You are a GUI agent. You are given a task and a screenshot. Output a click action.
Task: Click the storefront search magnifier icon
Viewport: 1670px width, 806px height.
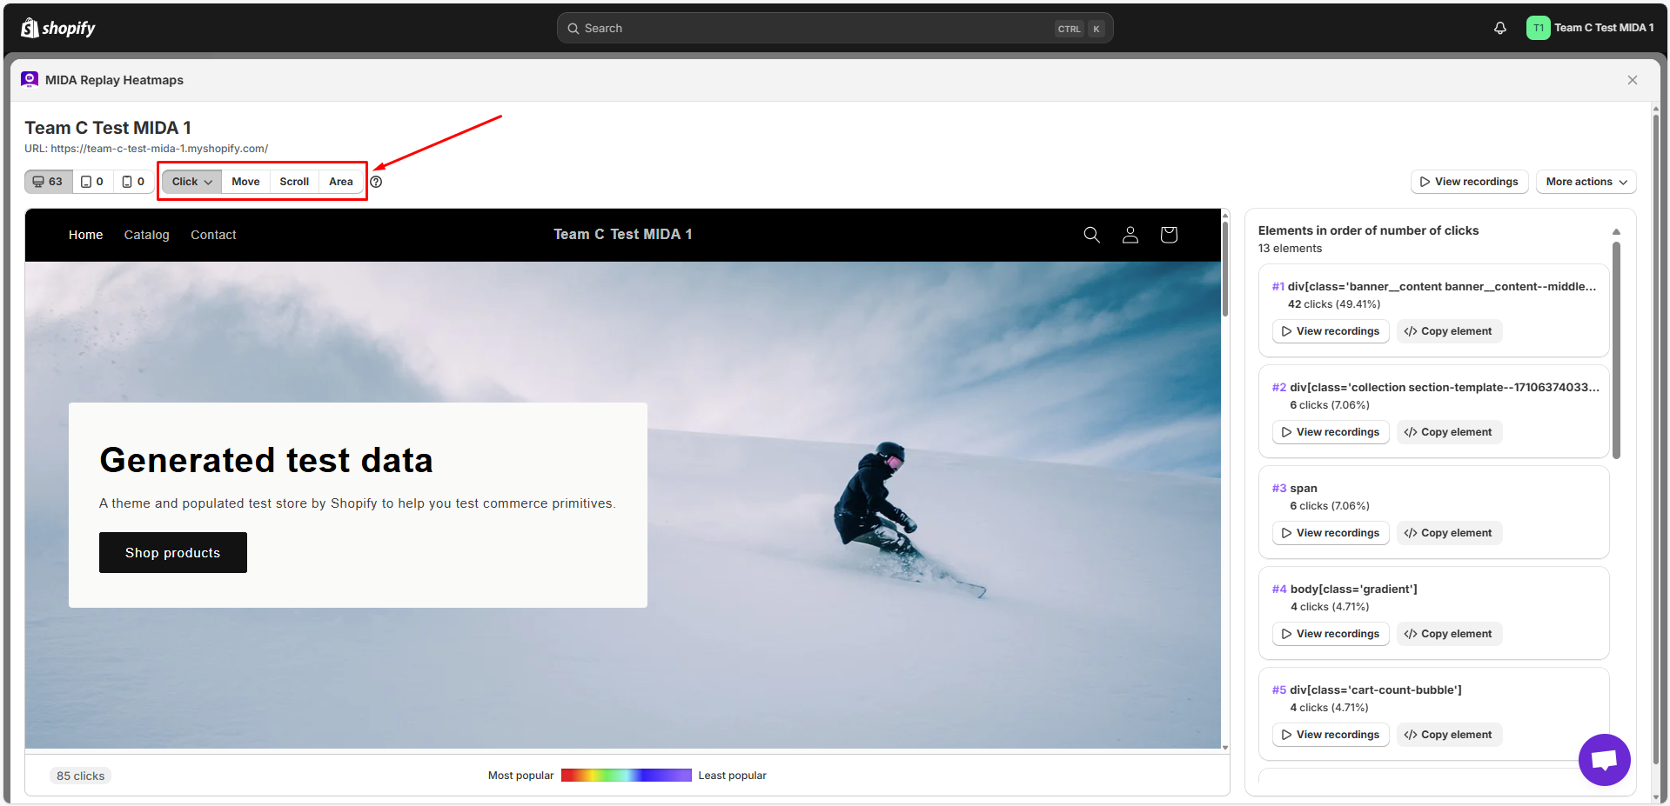(1091, 235)
